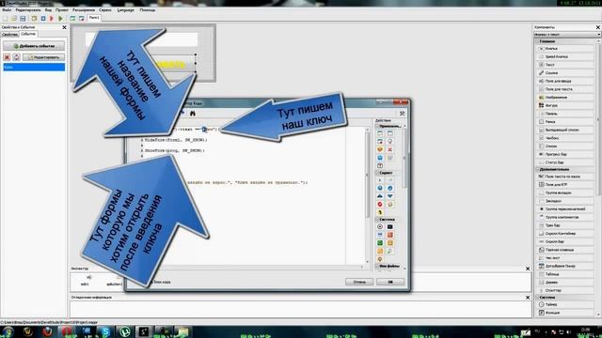Viewport: 602px width, 338px height.
Task: Select the Статус Бар component
Action: [x=564, y=162]
